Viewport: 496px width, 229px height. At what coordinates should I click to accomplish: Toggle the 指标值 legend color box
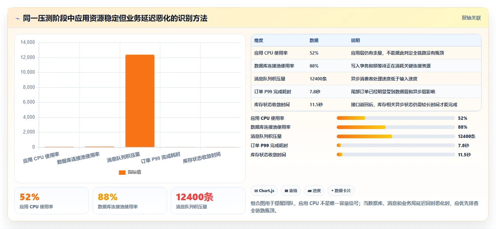tap(122, 172)
